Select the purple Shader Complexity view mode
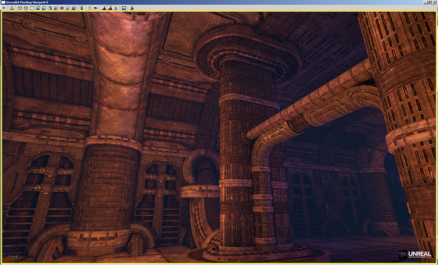Image resolution: width=438 pixels, height=265 pixels. click(x=68, y=8)
